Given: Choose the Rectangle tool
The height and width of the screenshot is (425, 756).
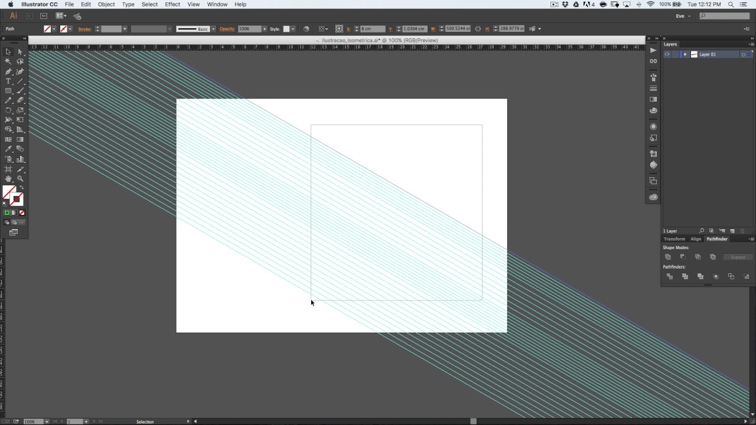Looking at the screenshot, I should [8, 91].
